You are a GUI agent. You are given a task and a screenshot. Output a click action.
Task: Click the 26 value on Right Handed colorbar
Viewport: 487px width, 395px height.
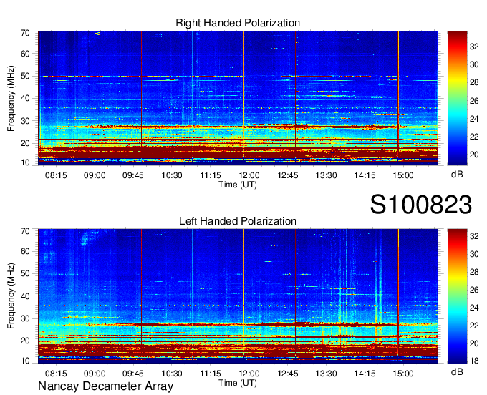pos(474,101)
